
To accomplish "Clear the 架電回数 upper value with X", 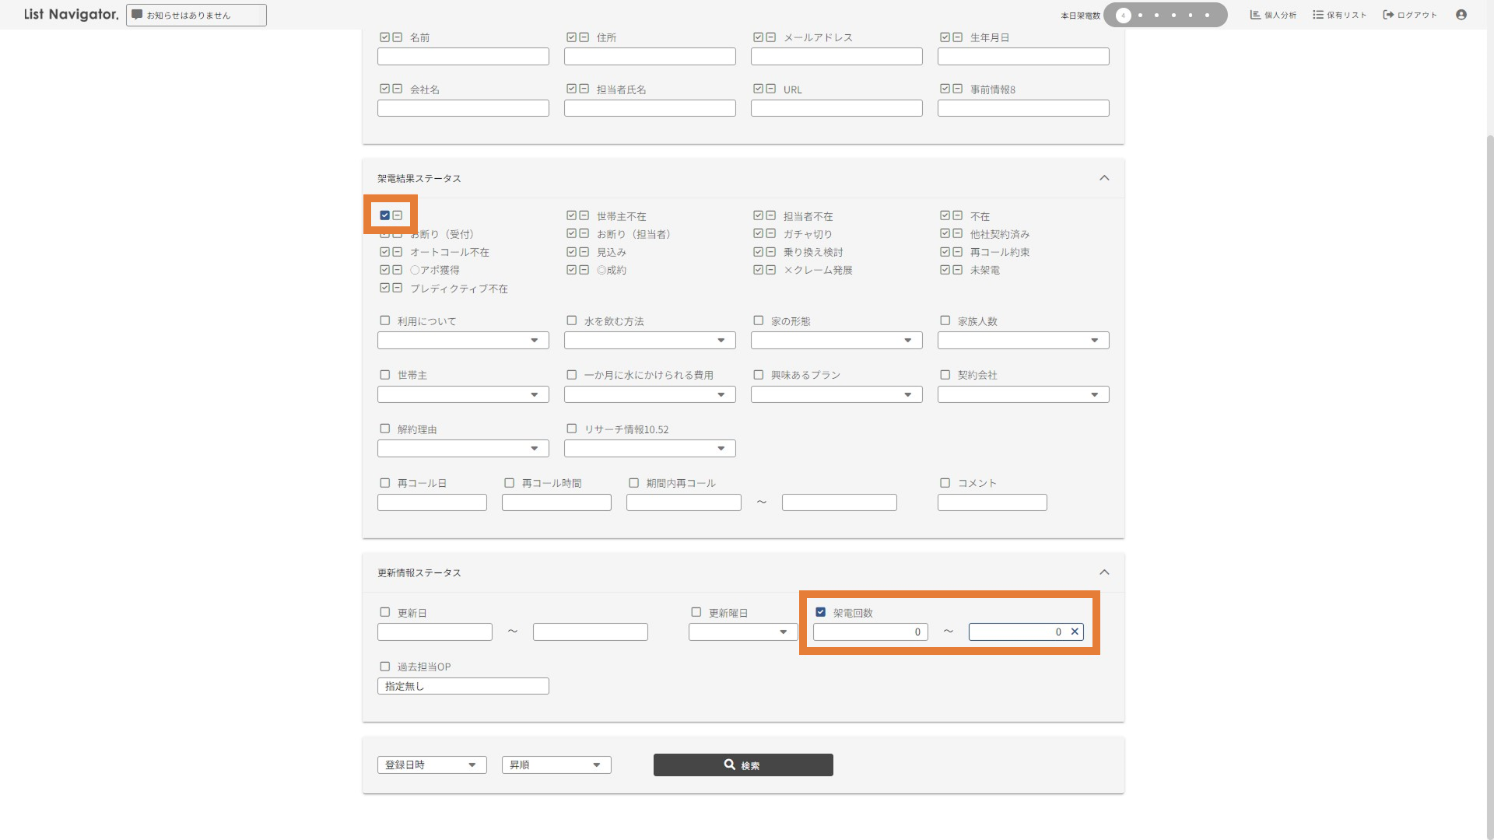I will pyautogui.click(x=1075, y=632).
